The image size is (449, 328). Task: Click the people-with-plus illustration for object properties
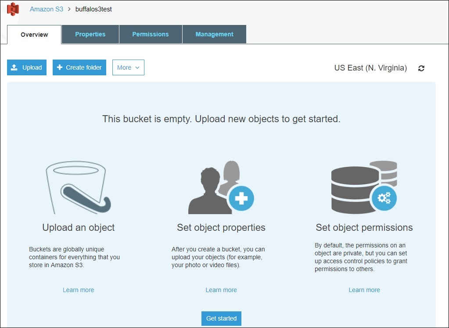tap(221, 187)
